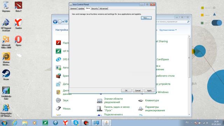Expand the Крупные значки view dropdown

[x=168, y=30]
